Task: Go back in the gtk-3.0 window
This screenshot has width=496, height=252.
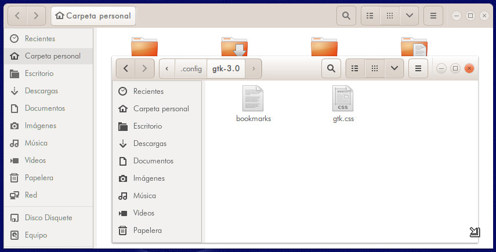Action: click(x=125, y=68)
